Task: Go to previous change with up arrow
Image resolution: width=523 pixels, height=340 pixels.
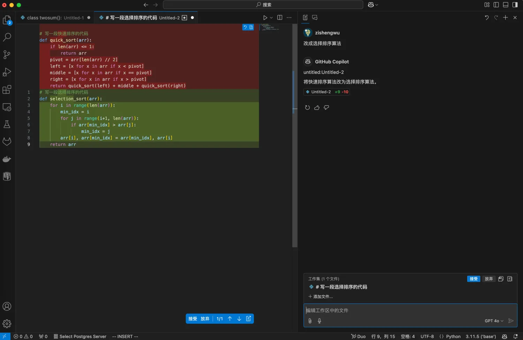Action: coord(230,319)
